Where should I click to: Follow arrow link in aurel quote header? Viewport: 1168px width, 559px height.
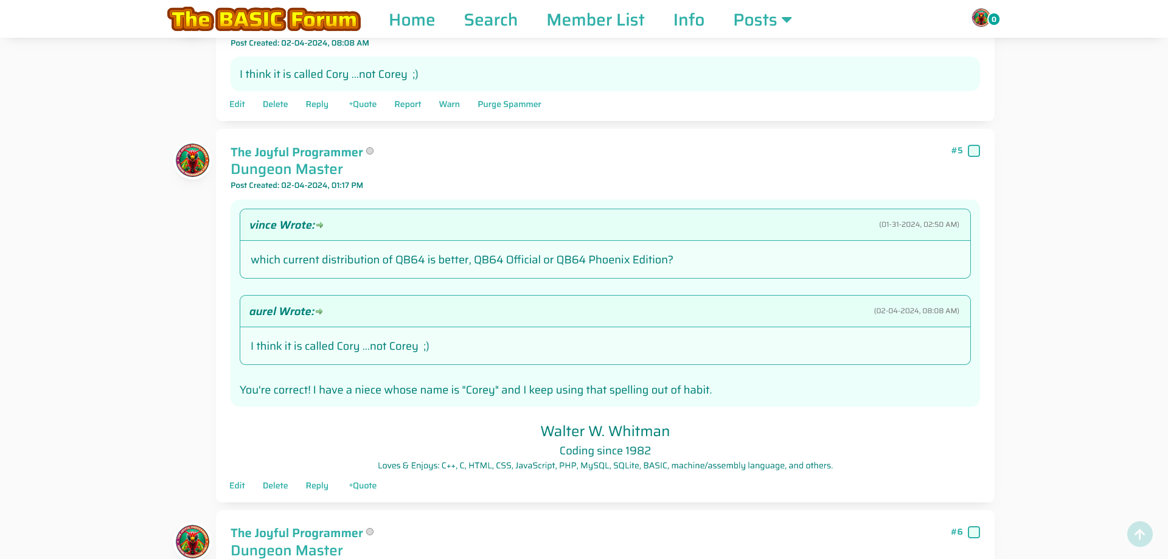coord(319,312)
